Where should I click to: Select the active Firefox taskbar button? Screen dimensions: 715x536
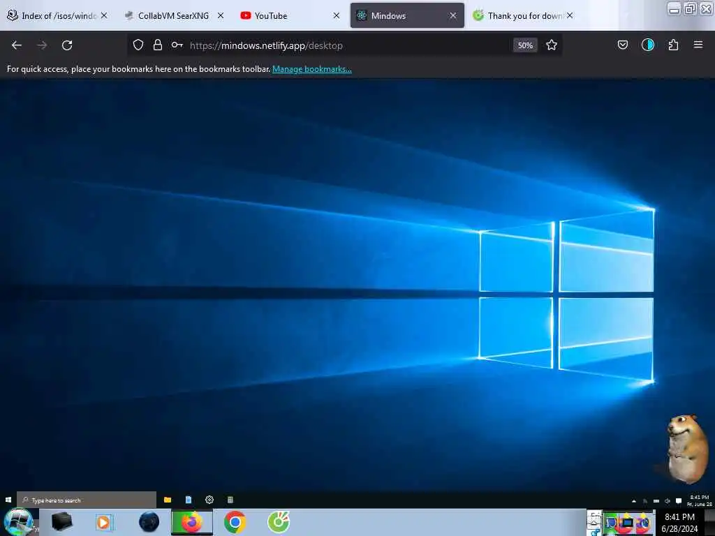(192, 522)
